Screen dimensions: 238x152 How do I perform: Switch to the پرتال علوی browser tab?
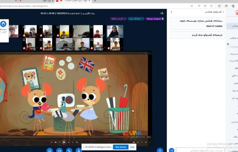(37, 1)
